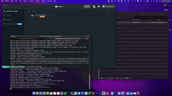Open the Help menu

[55, 1]
